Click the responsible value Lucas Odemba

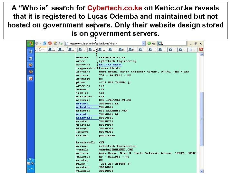tap(110, 68)
